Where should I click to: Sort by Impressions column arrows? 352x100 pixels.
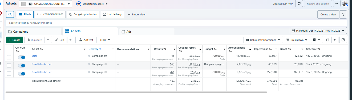(x=270, y=49)
